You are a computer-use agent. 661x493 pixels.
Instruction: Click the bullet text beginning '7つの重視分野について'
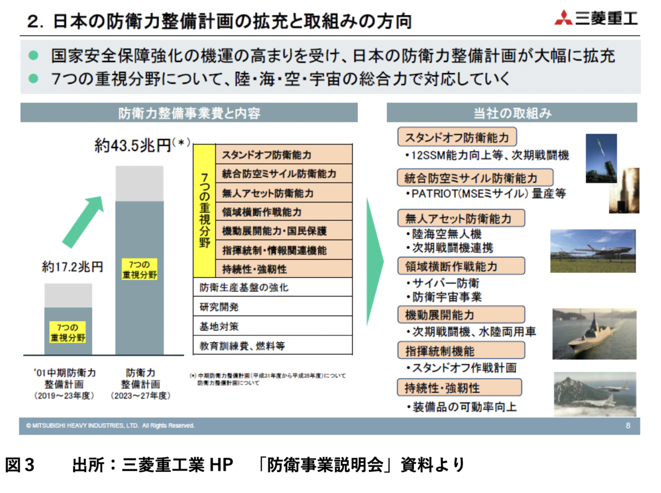point(280,78)
